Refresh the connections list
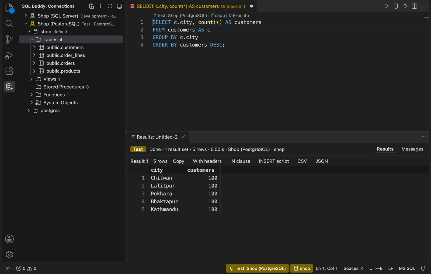This screenshot has height=274, width=431. click(110, 6)
